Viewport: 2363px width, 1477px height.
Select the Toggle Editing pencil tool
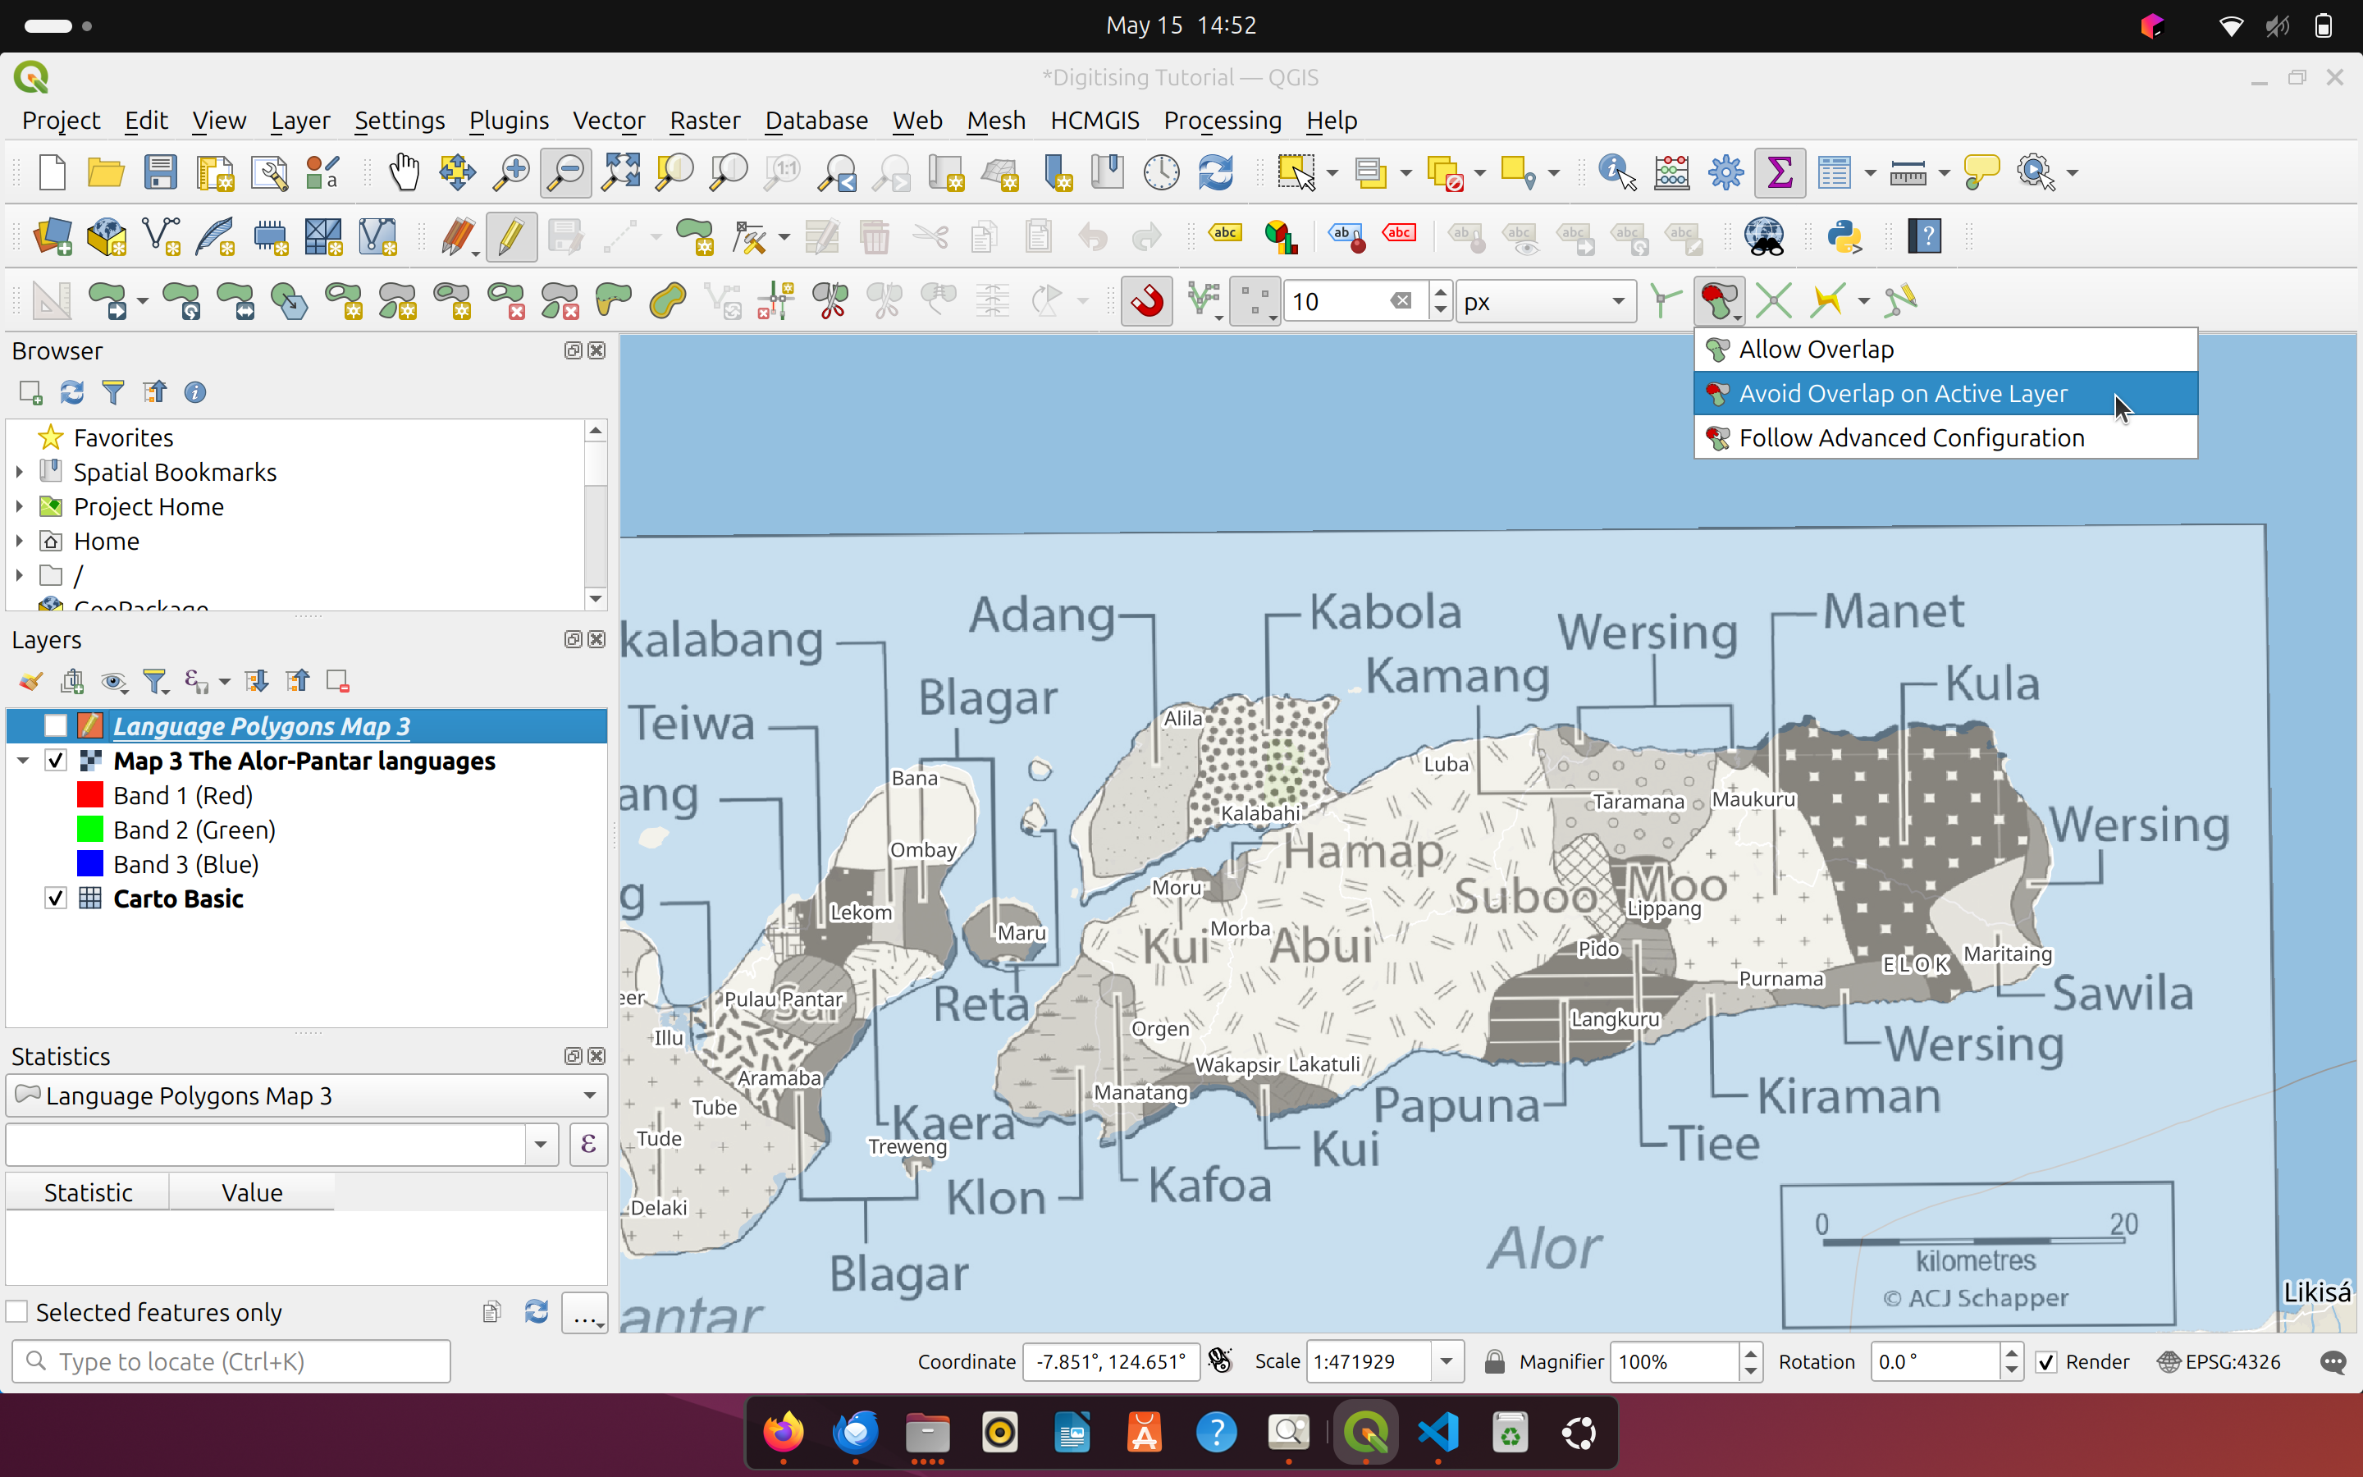point(510,235)
